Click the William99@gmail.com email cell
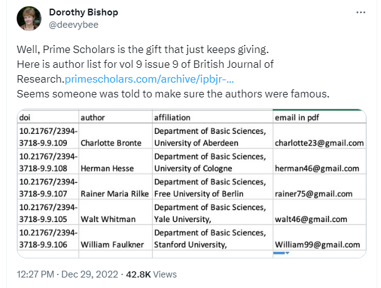Image resolution: width=381 pixels, height=288 pixels. point(318,244)
